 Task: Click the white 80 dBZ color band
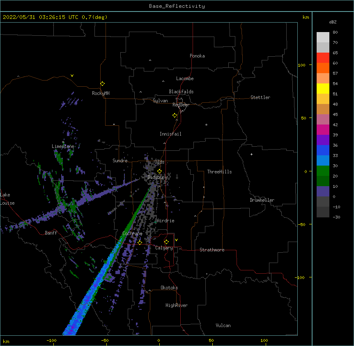pos(323,37)
